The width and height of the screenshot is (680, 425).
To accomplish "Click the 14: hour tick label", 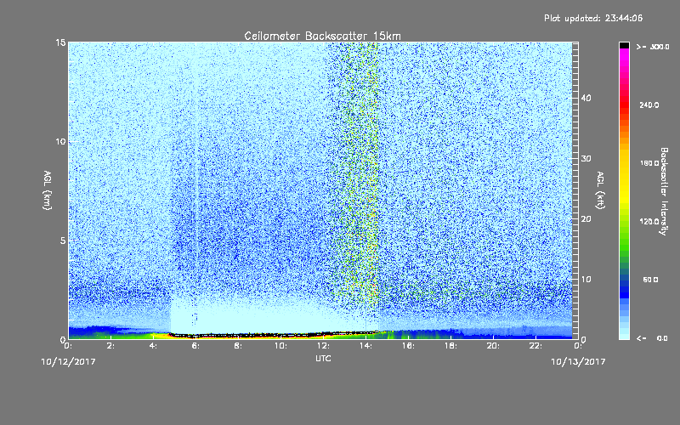I will (366, 346).
